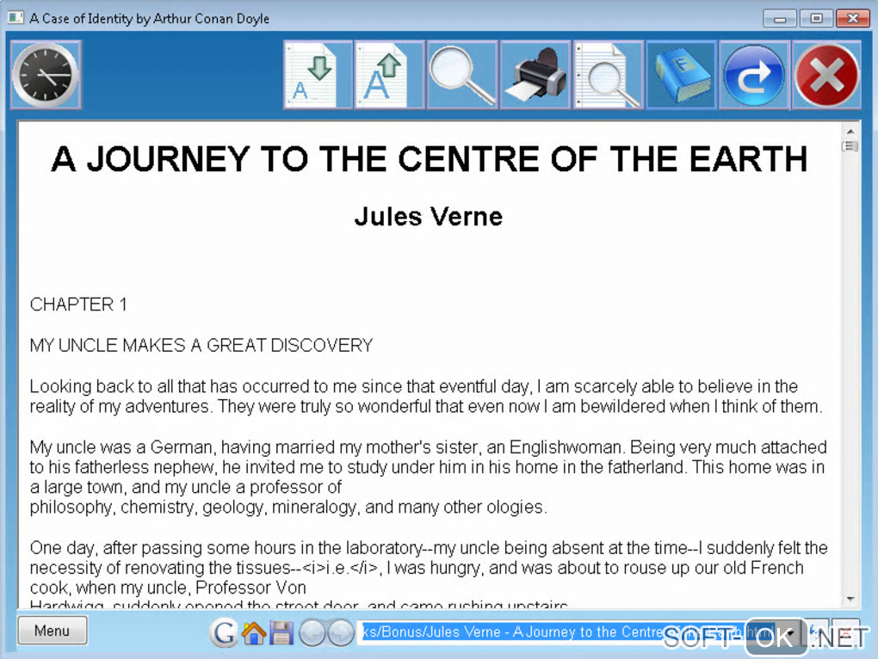The image size is (878, 659).
Task: Expand the address bar dropdown arrow
Action: click(790, 632)
